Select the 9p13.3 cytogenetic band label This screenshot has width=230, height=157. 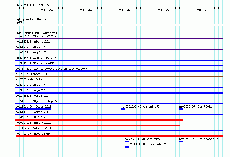point(20,22)
